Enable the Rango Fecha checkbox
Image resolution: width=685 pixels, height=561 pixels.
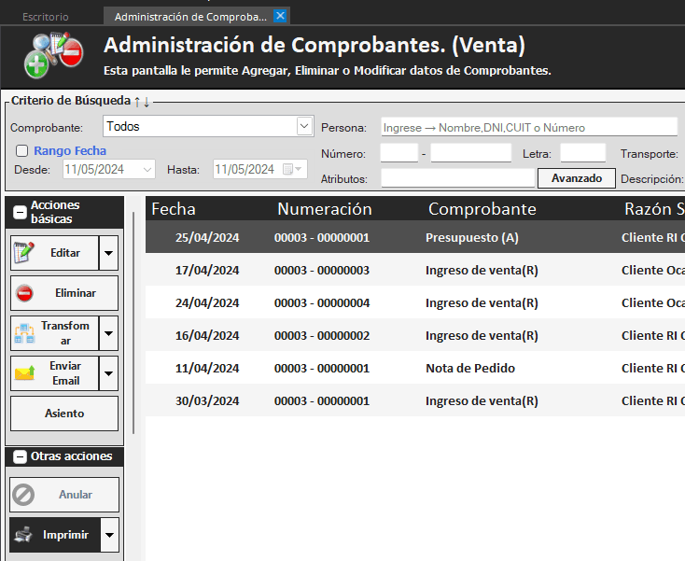pos(21,150)
